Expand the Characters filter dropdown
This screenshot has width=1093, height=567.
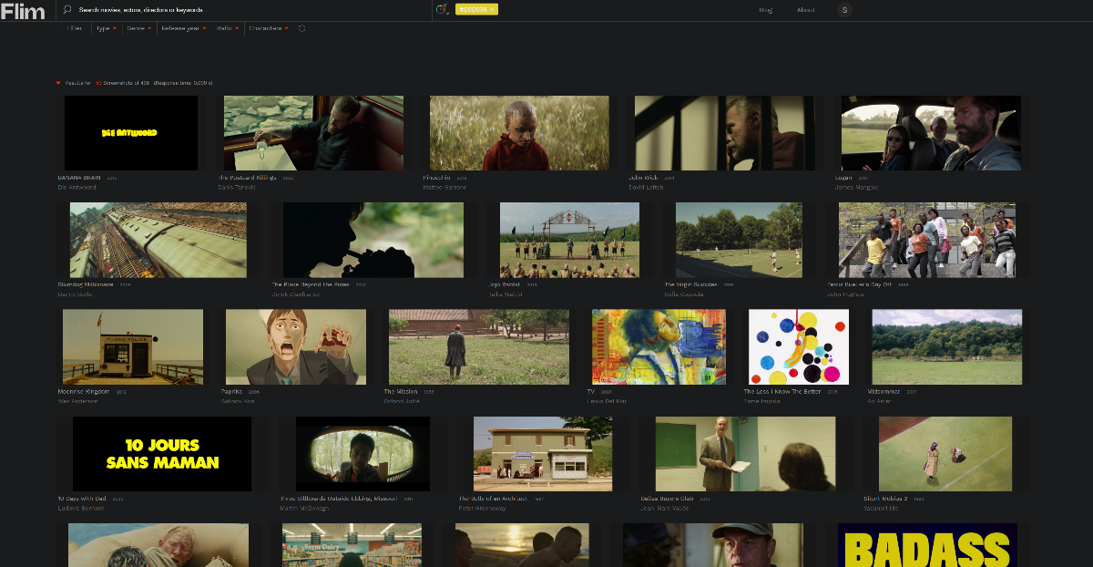(x=269, y=28)
